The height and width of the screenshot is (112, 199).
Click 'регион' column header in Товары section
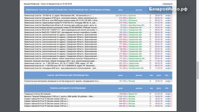[139, 88]
